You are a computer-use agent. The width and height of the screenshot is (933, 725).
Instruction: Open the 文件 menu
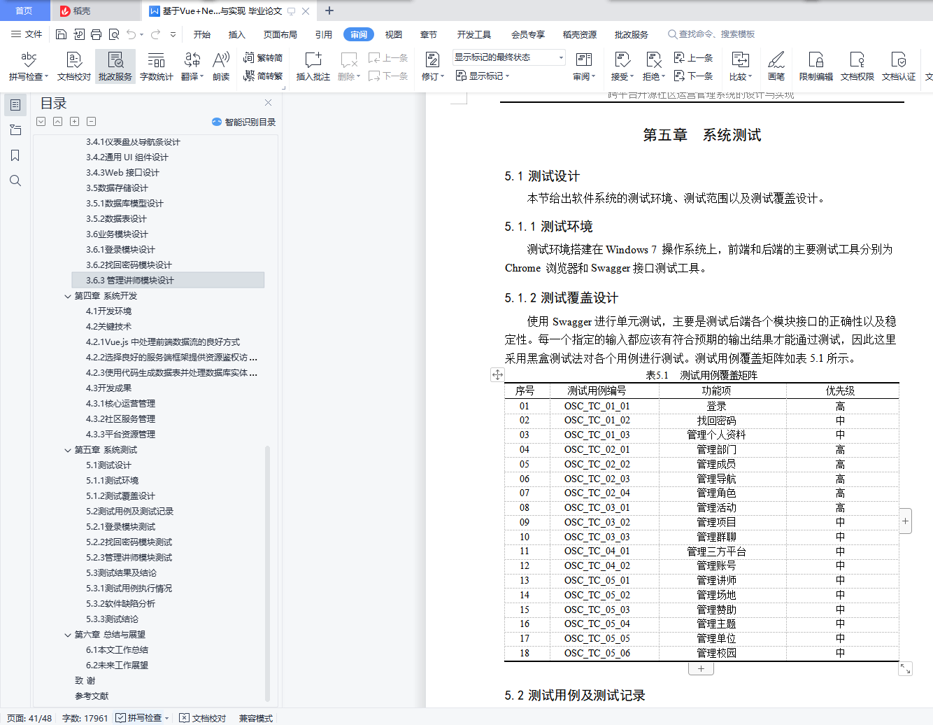click(27, 34)
